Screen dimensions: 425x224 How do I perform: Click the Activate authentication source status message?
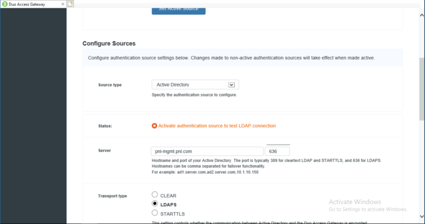coord(217,126)
